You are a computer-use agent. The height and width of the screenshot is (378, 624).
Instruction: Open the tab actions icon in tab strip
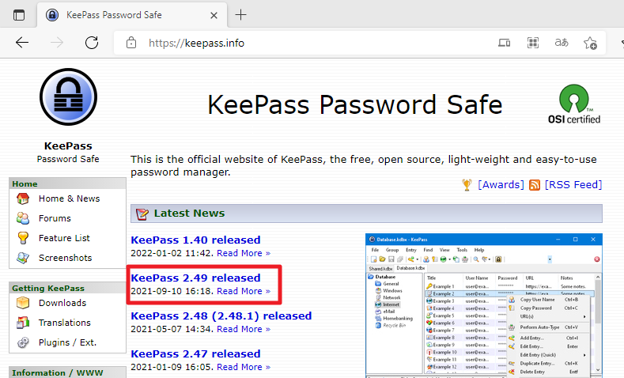coord(19,15)
